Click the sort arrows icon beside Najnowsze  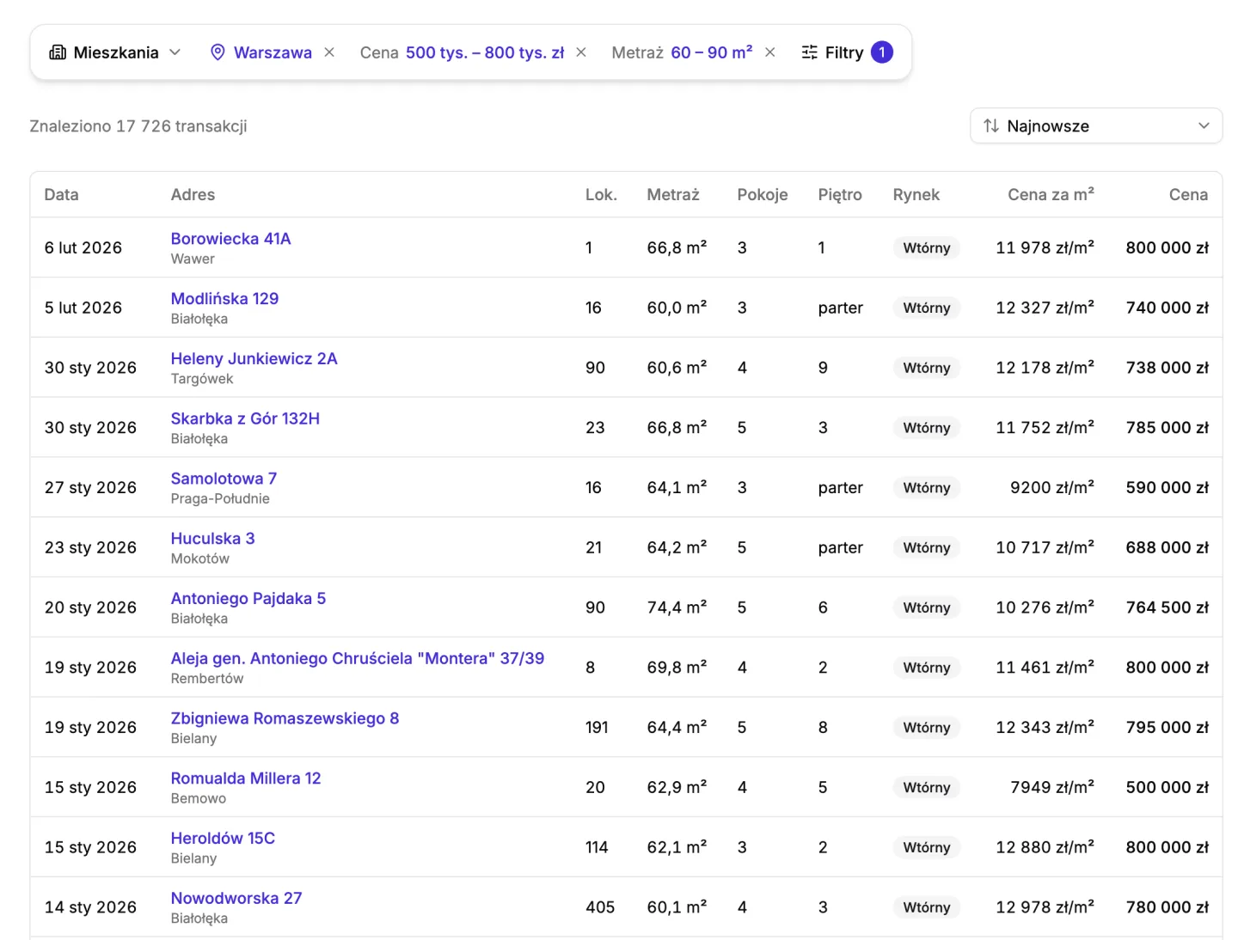991,126
